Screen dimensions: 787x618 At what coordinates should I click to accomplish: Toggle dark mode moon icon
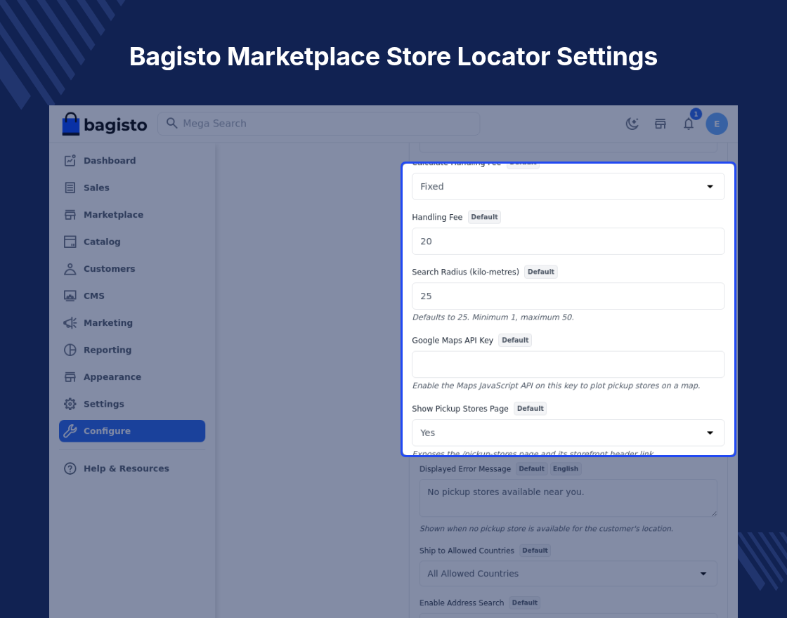pyautogui.click(x=632, y=124)
